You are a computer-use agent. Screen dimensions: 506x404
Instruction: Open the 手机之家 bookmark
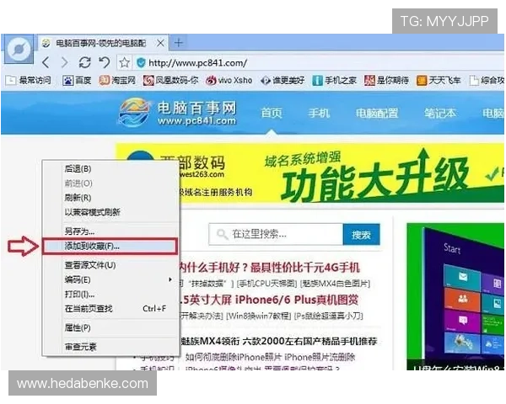click(335, 80)
